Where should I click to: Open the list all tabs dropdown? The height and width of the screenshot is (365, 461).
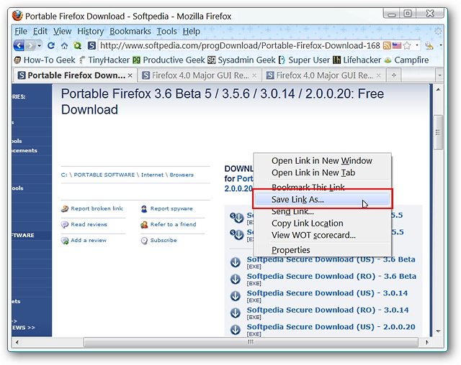click(x=439, y=75)
